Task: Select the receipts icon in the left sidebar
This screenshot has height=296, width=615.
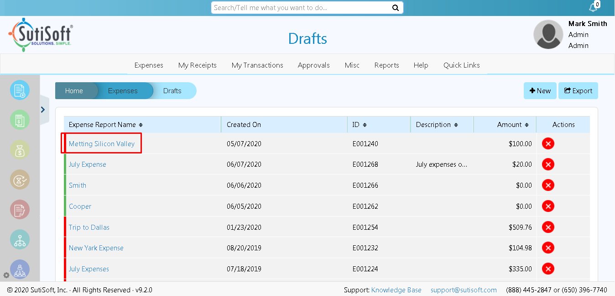Action: pyautogui.click(x=20, y=120)
